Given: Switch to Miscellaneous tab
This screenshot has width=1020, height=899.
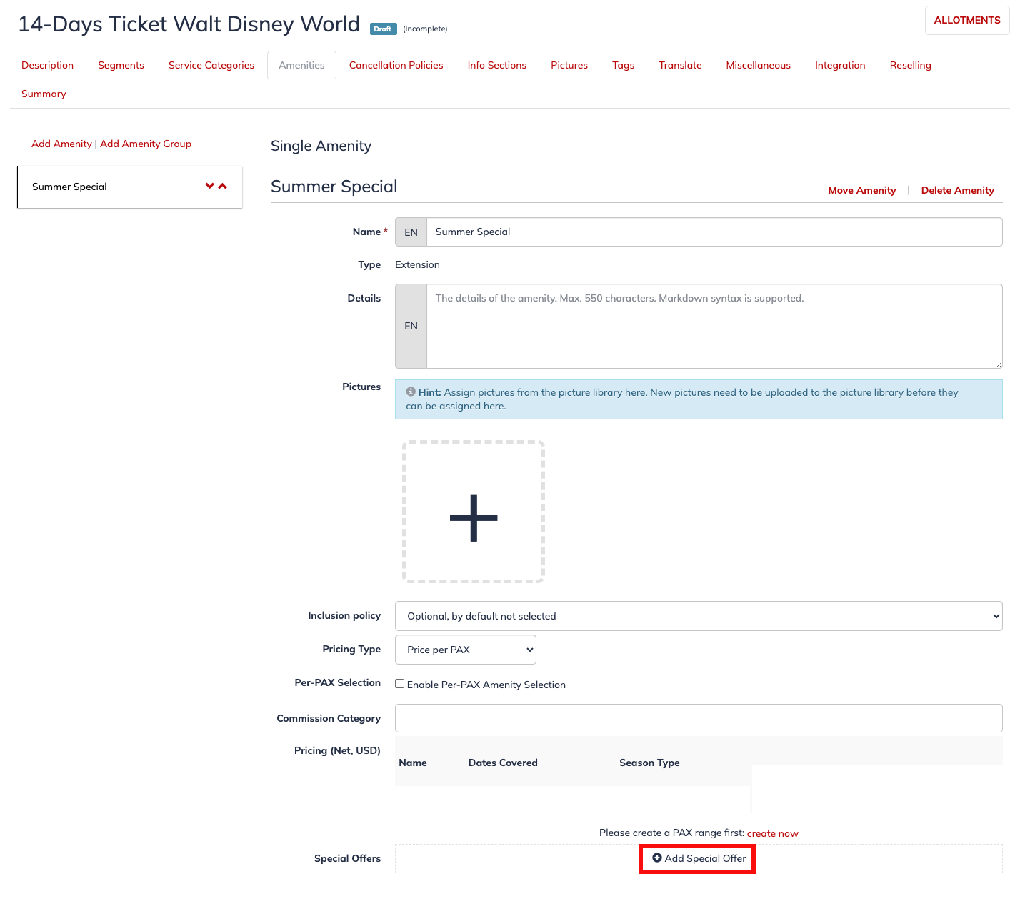Looking at the screenshot, I should tap(758, 65).
